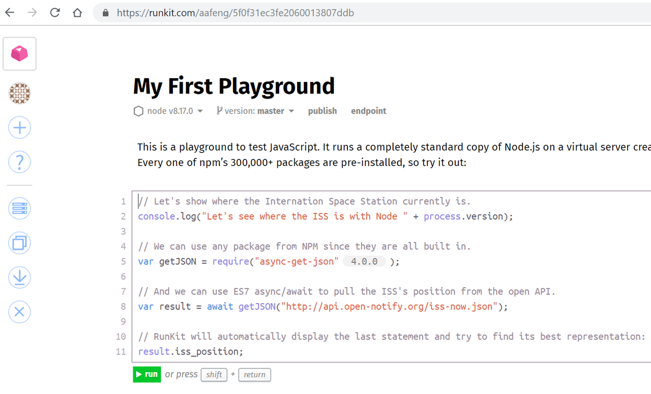Click the browser forward arrow

pyautogui.click(x=32, y=13)
